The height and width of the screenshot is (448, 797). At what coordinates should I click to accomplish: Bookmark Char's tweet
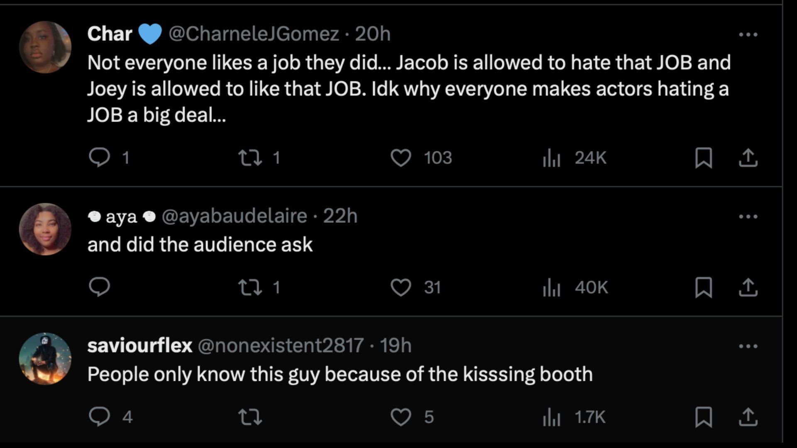pos(704,158)
